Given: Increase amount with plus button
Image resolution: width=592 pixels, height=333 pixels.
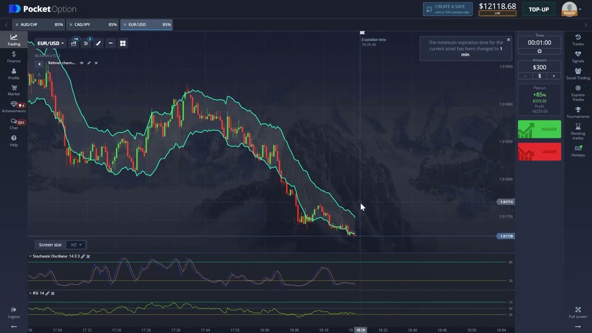Looking at the screenshot, I should [554, 76].
